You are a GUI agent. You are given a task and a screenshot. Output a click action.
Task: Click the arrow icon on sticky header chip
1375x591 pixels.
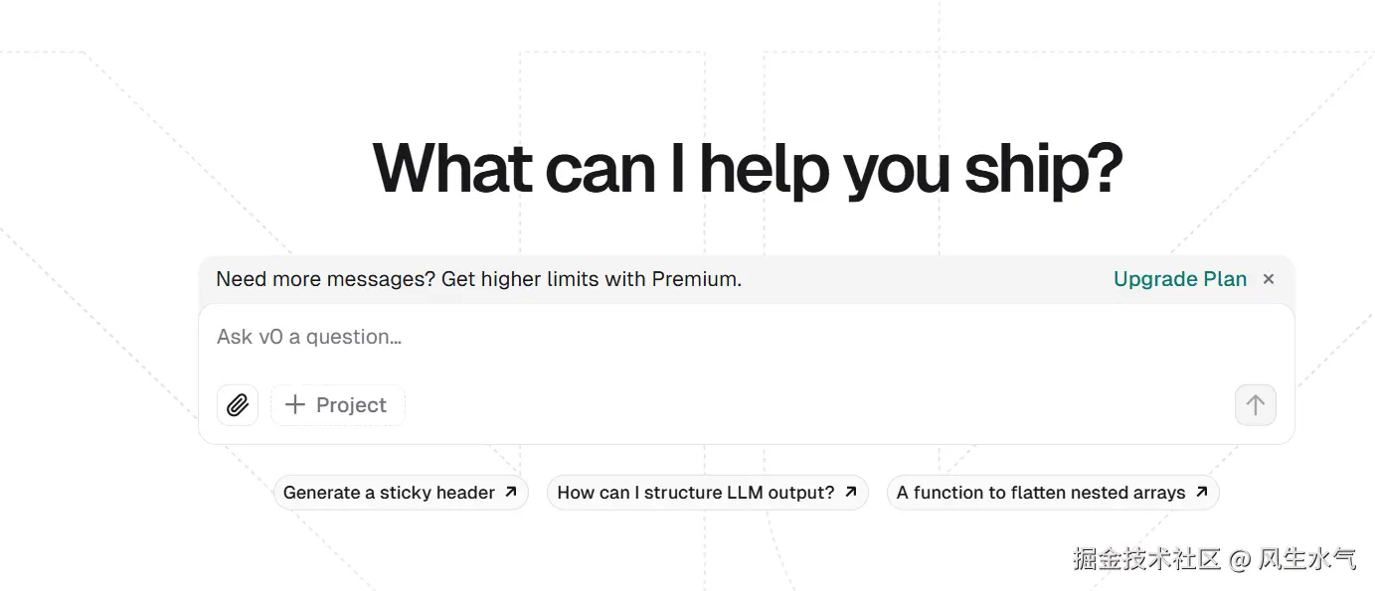[x=511, y=492]
